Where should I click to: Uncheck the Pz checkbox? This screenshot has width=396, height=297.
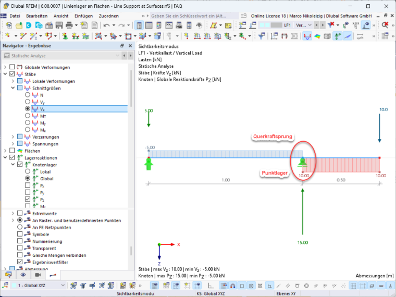(28, 199)
